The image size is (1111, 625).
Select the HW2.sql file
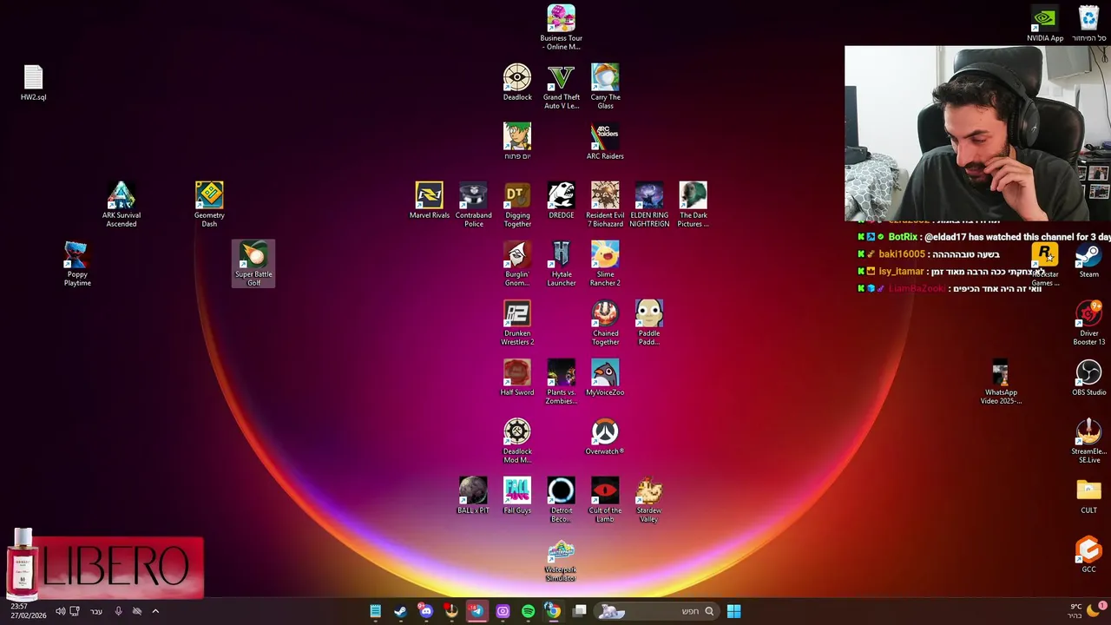coord(33,82)
